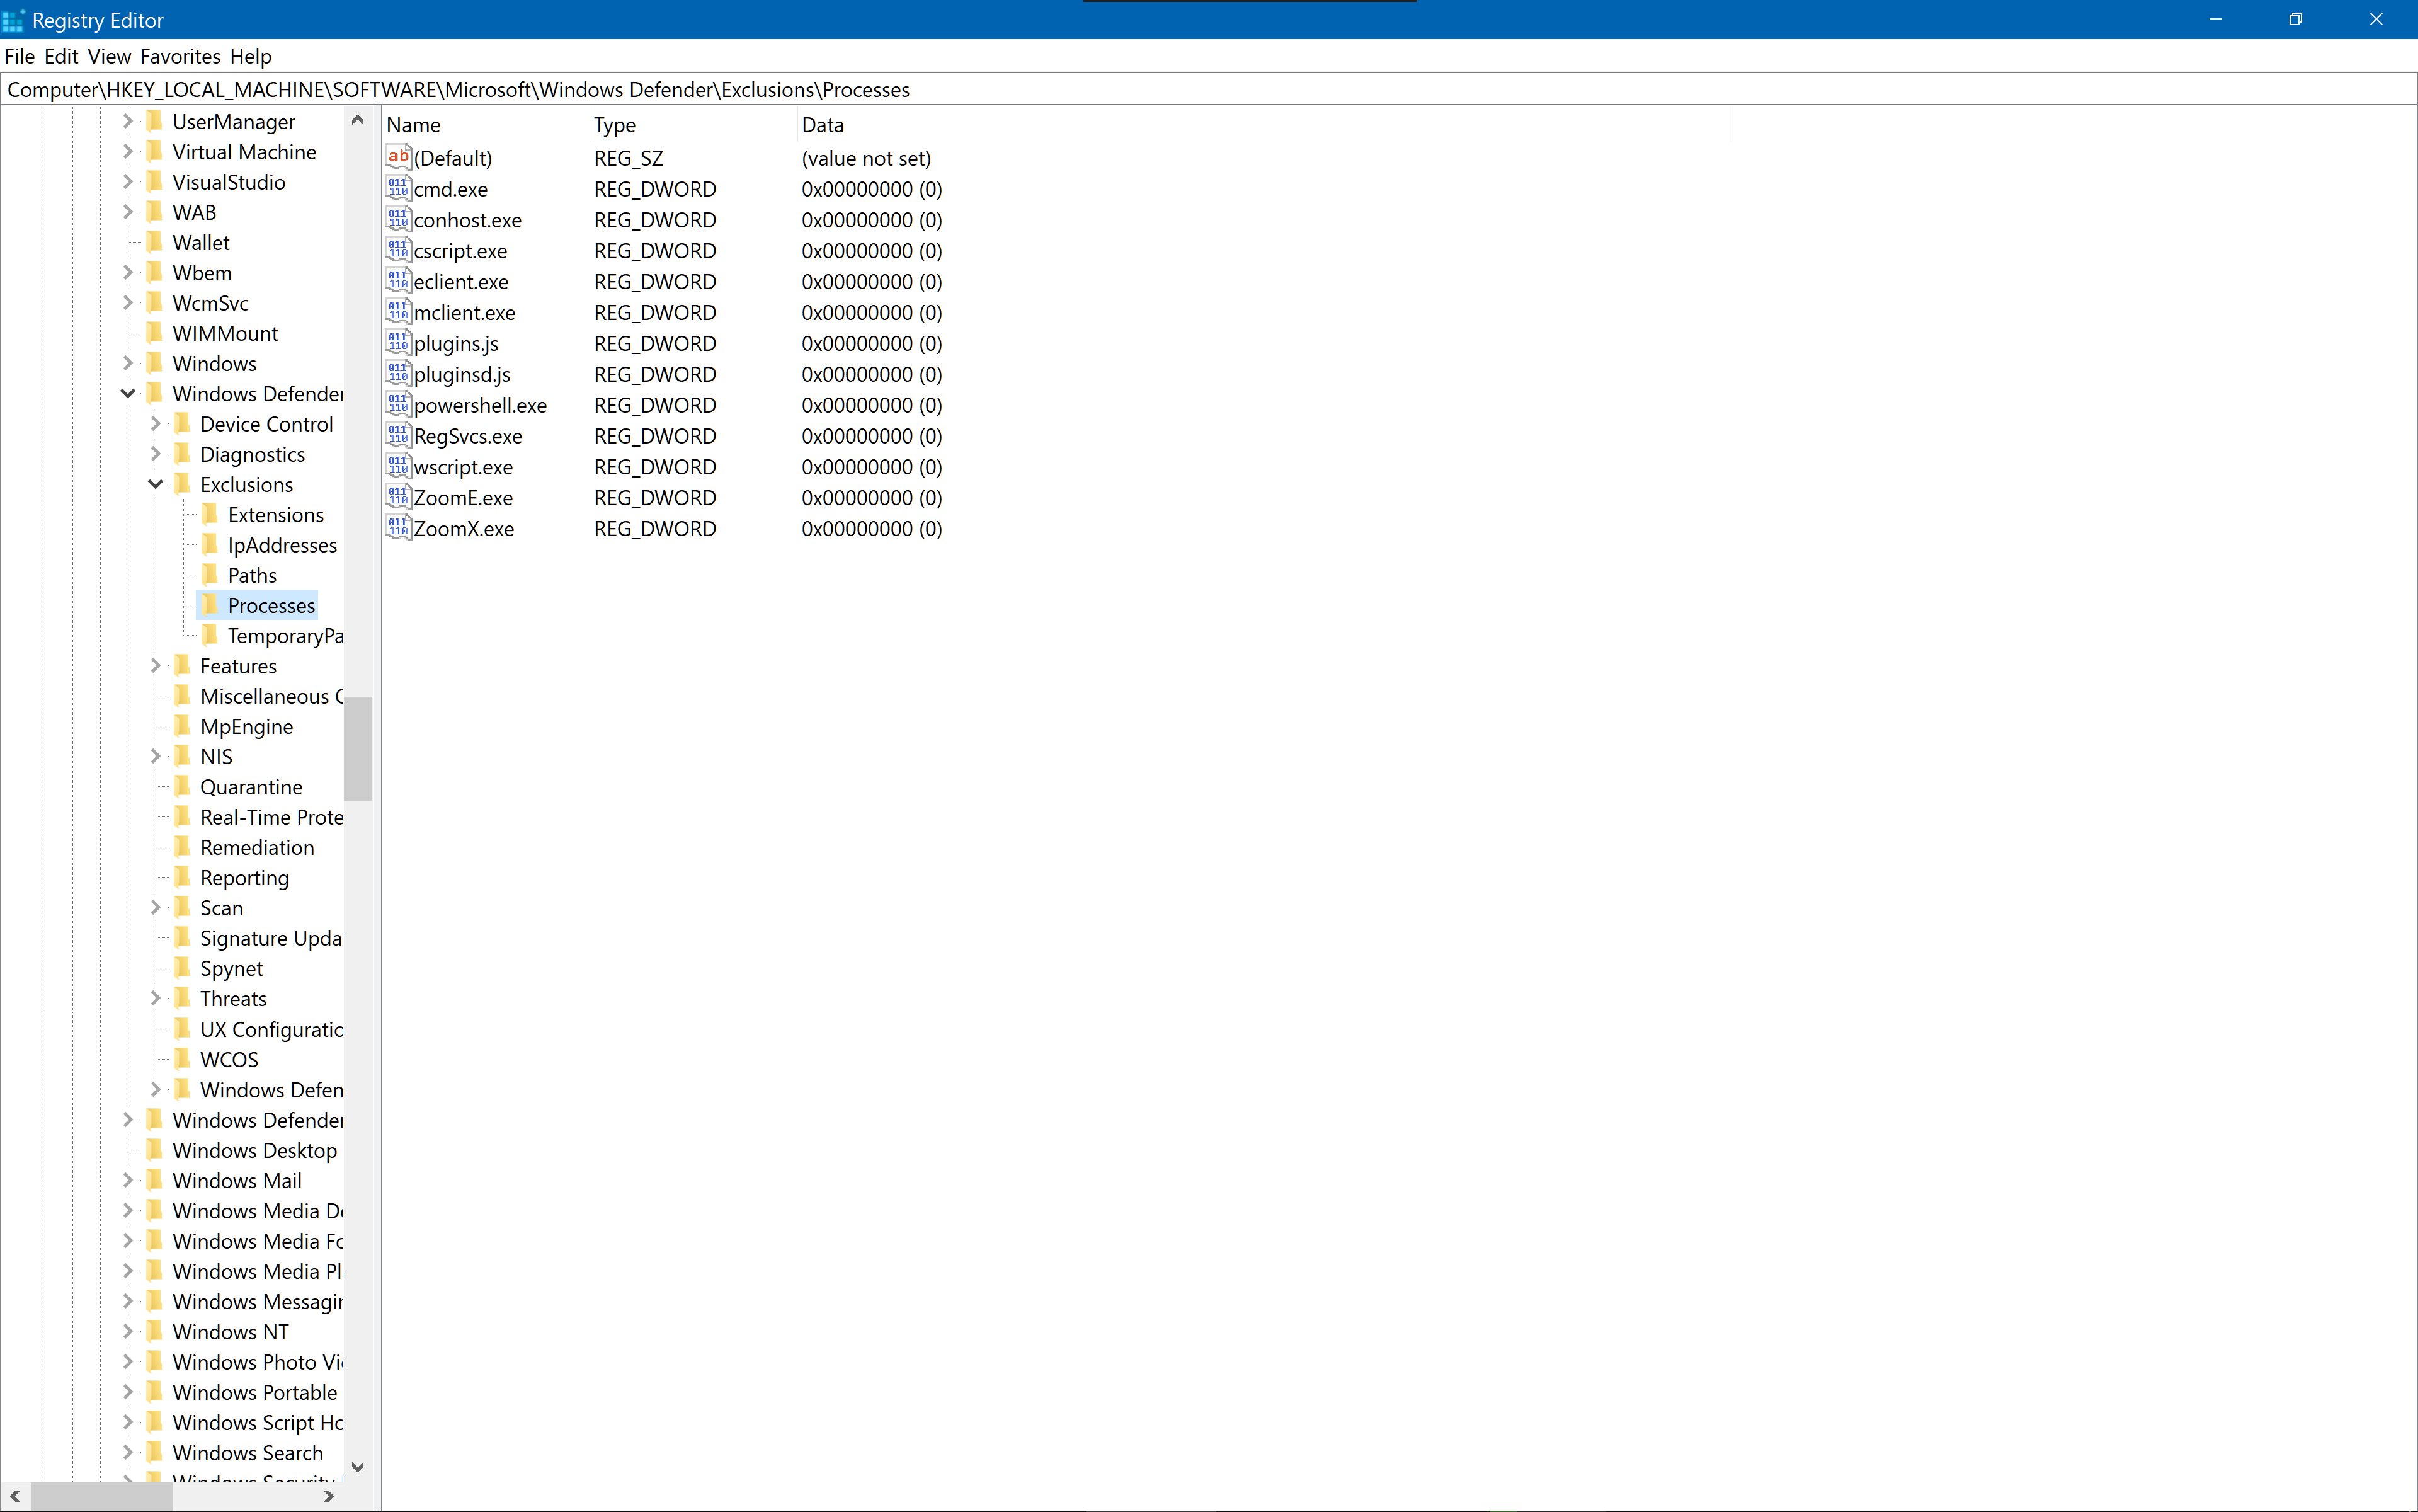
Task: Sort values by the Type column header
Action: [x=693, y=125]
